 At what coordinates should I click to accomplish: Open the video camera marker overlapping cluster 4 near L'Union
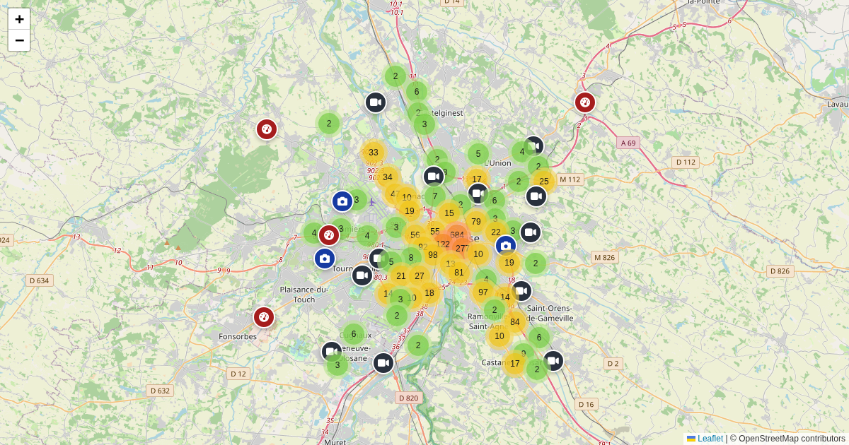[534, 146]
